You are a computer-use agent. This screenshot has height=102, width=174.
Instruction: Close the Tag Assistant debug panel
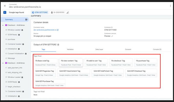coord(5,6)
